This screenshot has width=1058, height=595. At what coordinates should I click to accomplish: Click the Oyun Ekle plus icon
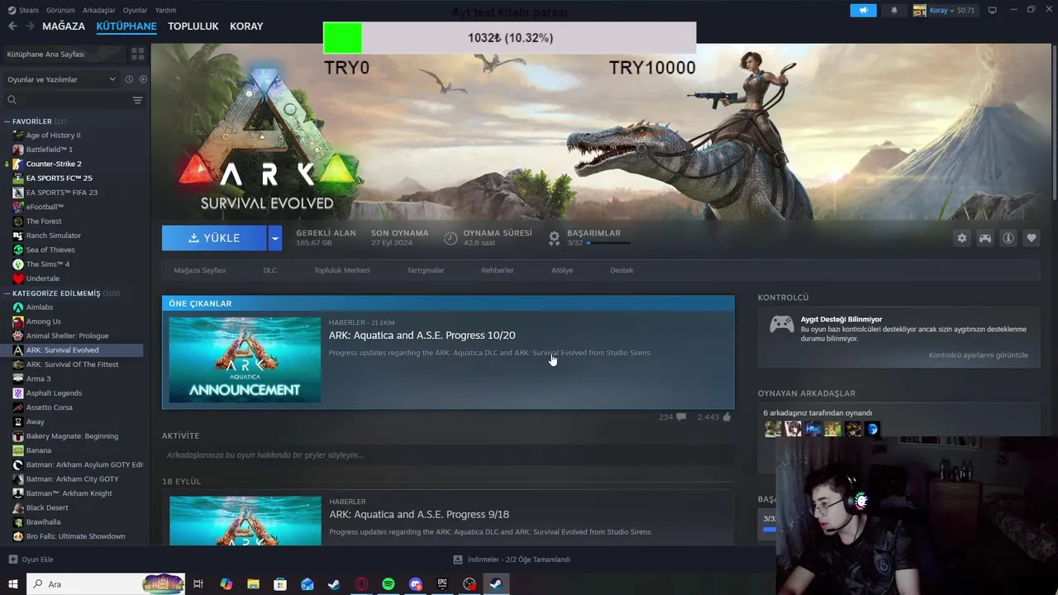(12, 559)
